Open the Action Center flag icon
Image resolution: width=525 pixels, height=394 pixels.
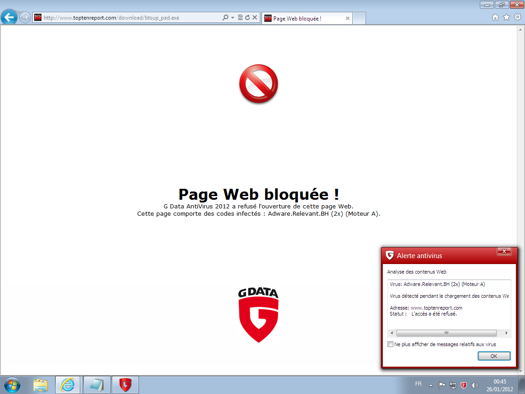442,385
